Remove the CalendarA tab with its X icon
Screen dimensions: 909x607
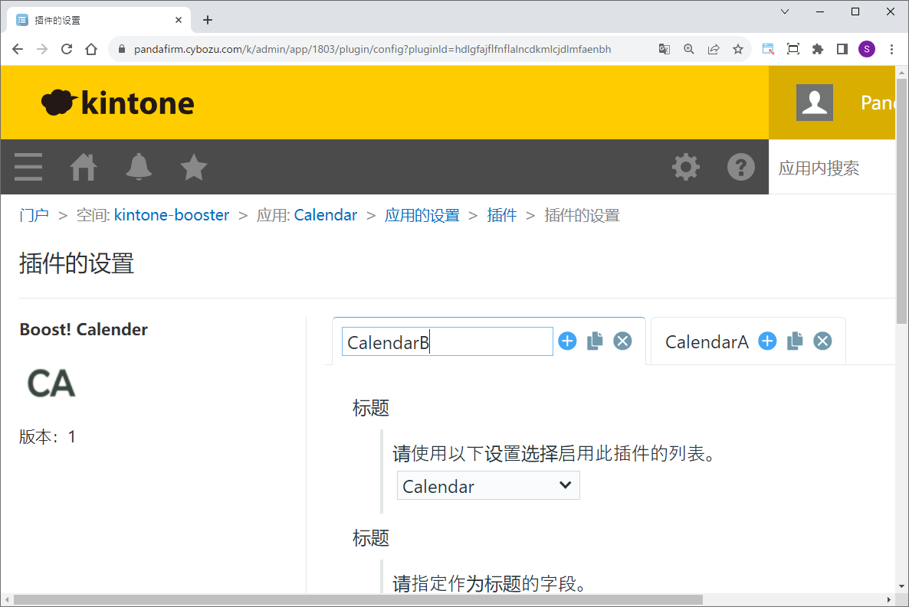coord(822,341)
